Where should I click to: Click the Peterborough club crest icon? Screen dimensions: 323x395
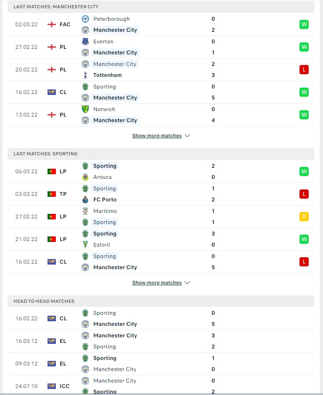tap(85, 19)
